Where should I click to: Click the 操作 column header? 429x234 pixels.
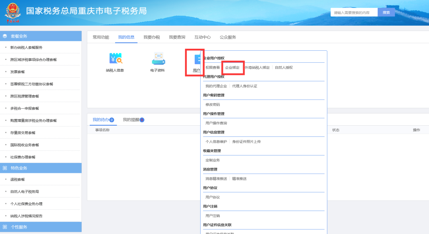coord(416,130)
